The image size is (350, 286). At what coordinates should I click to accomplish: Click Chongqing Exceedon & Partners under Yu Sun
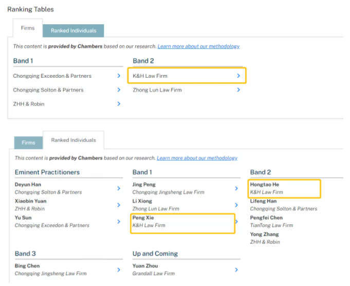pyautogui.click(x=52, y=225)
